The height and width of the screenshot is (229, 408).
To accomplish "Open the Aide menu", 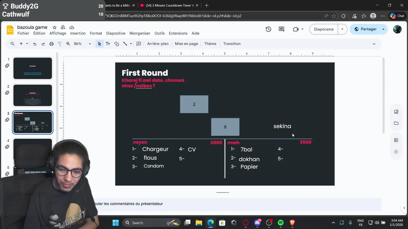I will tap(195, 33).
